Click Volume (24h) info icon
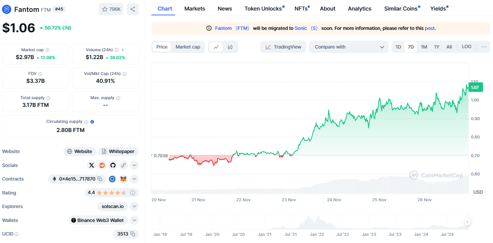The image size is (493, 243). (117, 50)
